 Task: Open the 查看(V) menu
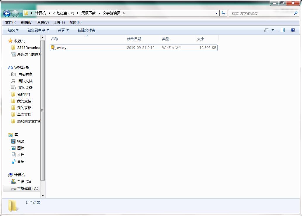(43, 22)
